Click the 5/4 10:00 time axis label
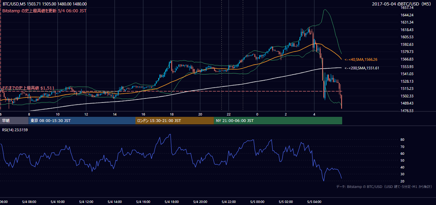This screenshot has height=205, width=436. (x=57, y=202)
